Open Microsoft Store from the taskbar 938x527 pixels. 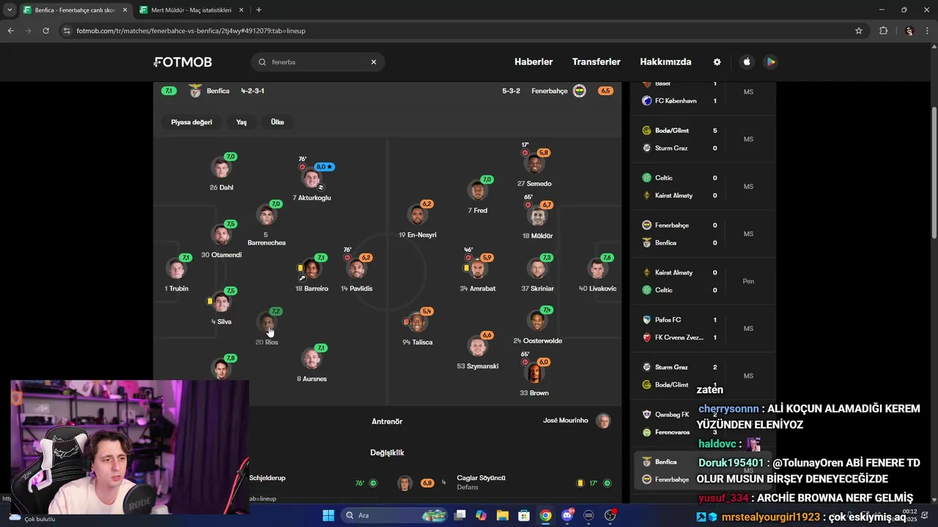(524, 515)
